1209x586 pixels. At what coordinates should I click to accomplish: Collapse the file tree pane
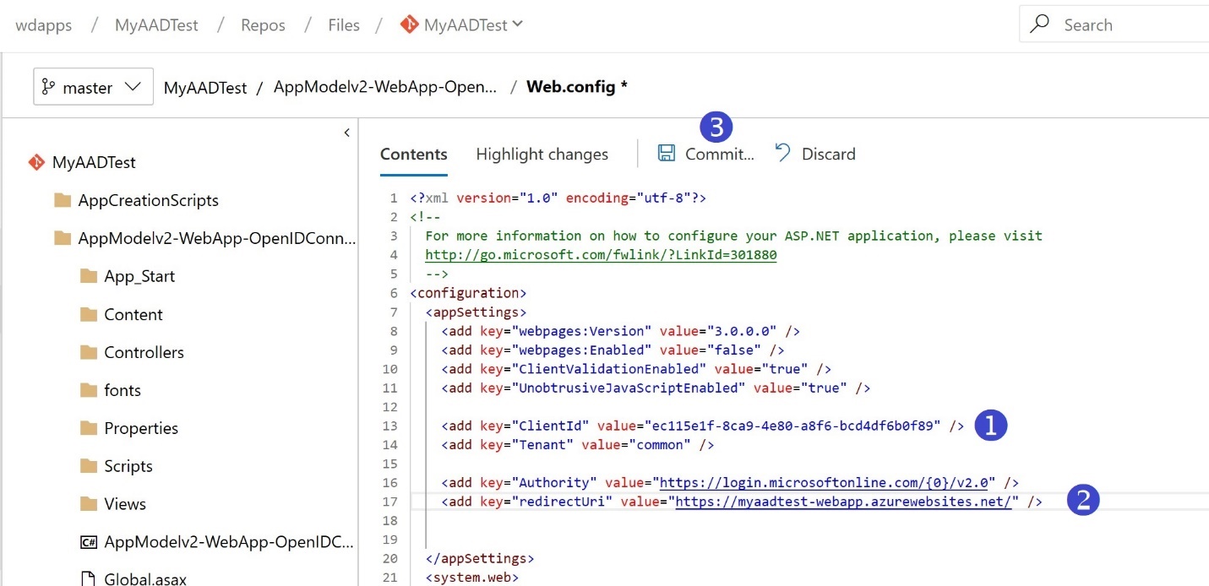click(x=346, y=133)
